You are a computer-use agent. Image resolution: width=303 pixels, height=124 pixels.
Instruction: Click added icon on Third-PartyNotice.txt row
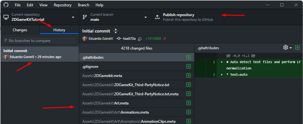[x=189, y=85]
